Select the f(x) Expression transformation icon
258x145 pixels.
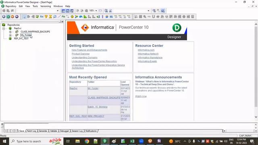(42, 17)
